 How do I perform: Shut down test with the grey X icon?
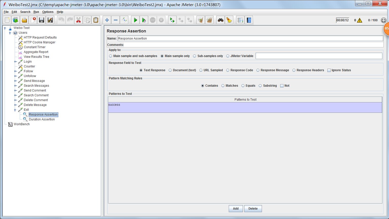pos(161,20)
